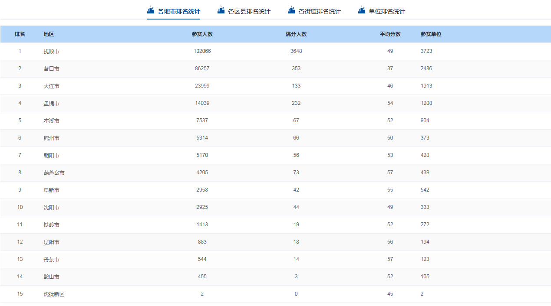
Task: Click unit count 1913 for 大连市
Action: [x=426, y=86]
